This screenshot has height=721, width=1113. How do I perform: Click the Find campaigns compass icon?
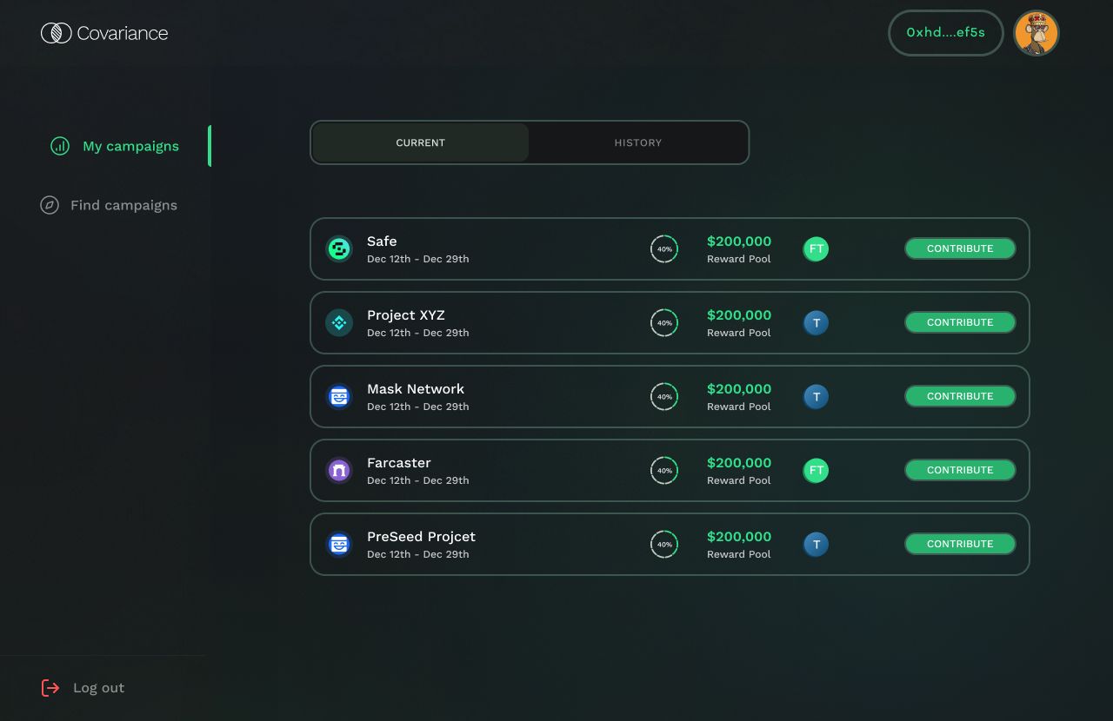click(x=50, y=205)
